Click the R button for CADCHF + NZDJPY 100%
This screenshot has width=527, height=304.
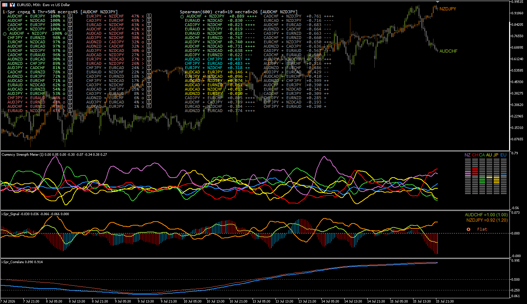pyautogui.click(x=70, y=29)
